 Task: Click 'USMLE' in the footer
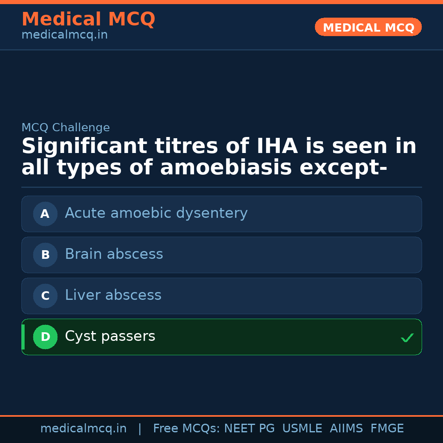coord(302,429)
